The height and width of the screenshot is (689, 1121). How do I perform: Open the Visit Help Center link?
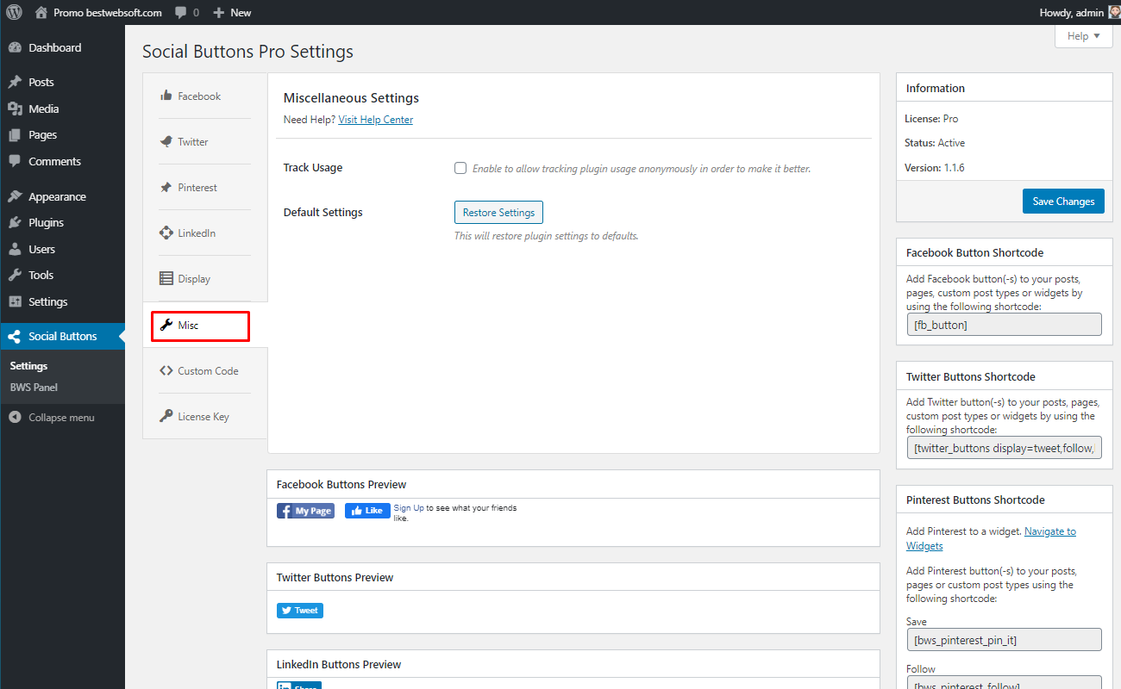click(x=375, y=120)
